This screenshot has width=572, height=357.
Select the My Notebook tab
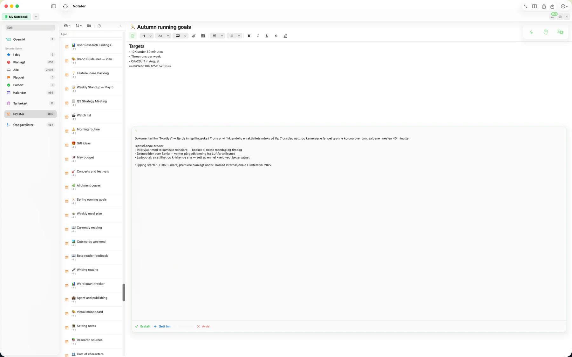tap(16, 17)
